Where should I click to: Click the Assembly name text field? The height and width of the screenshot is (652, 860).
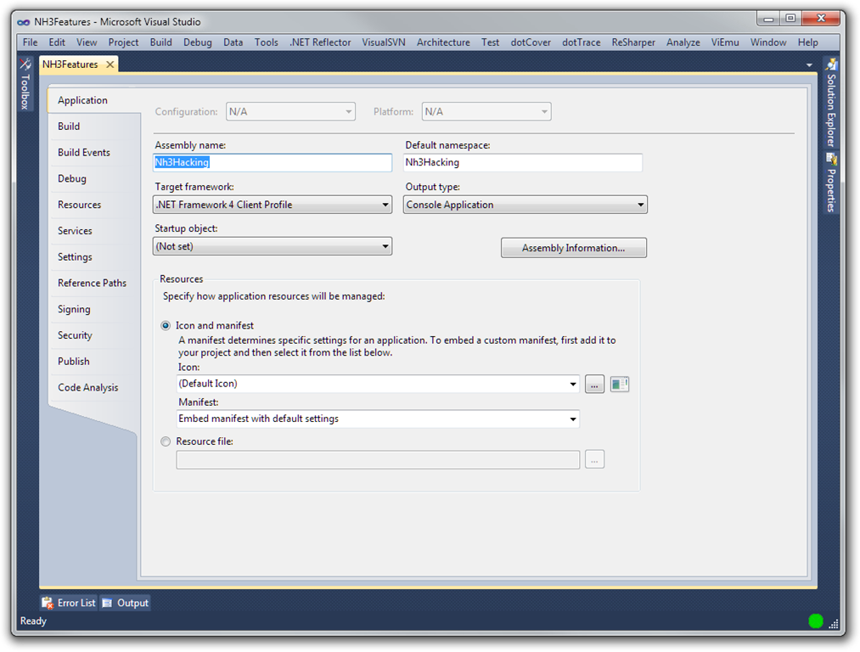tap(273, 162)
